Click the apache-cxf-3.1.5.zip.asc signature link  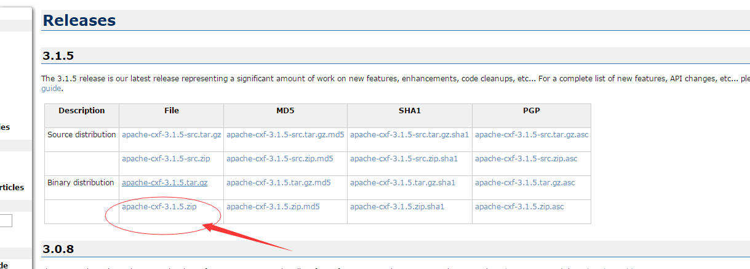coord(519,207)
